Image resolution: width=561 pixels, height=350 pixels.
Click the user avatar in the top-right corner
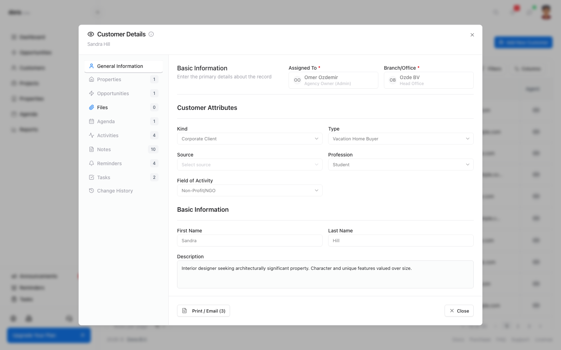click(x=546, y=12)
